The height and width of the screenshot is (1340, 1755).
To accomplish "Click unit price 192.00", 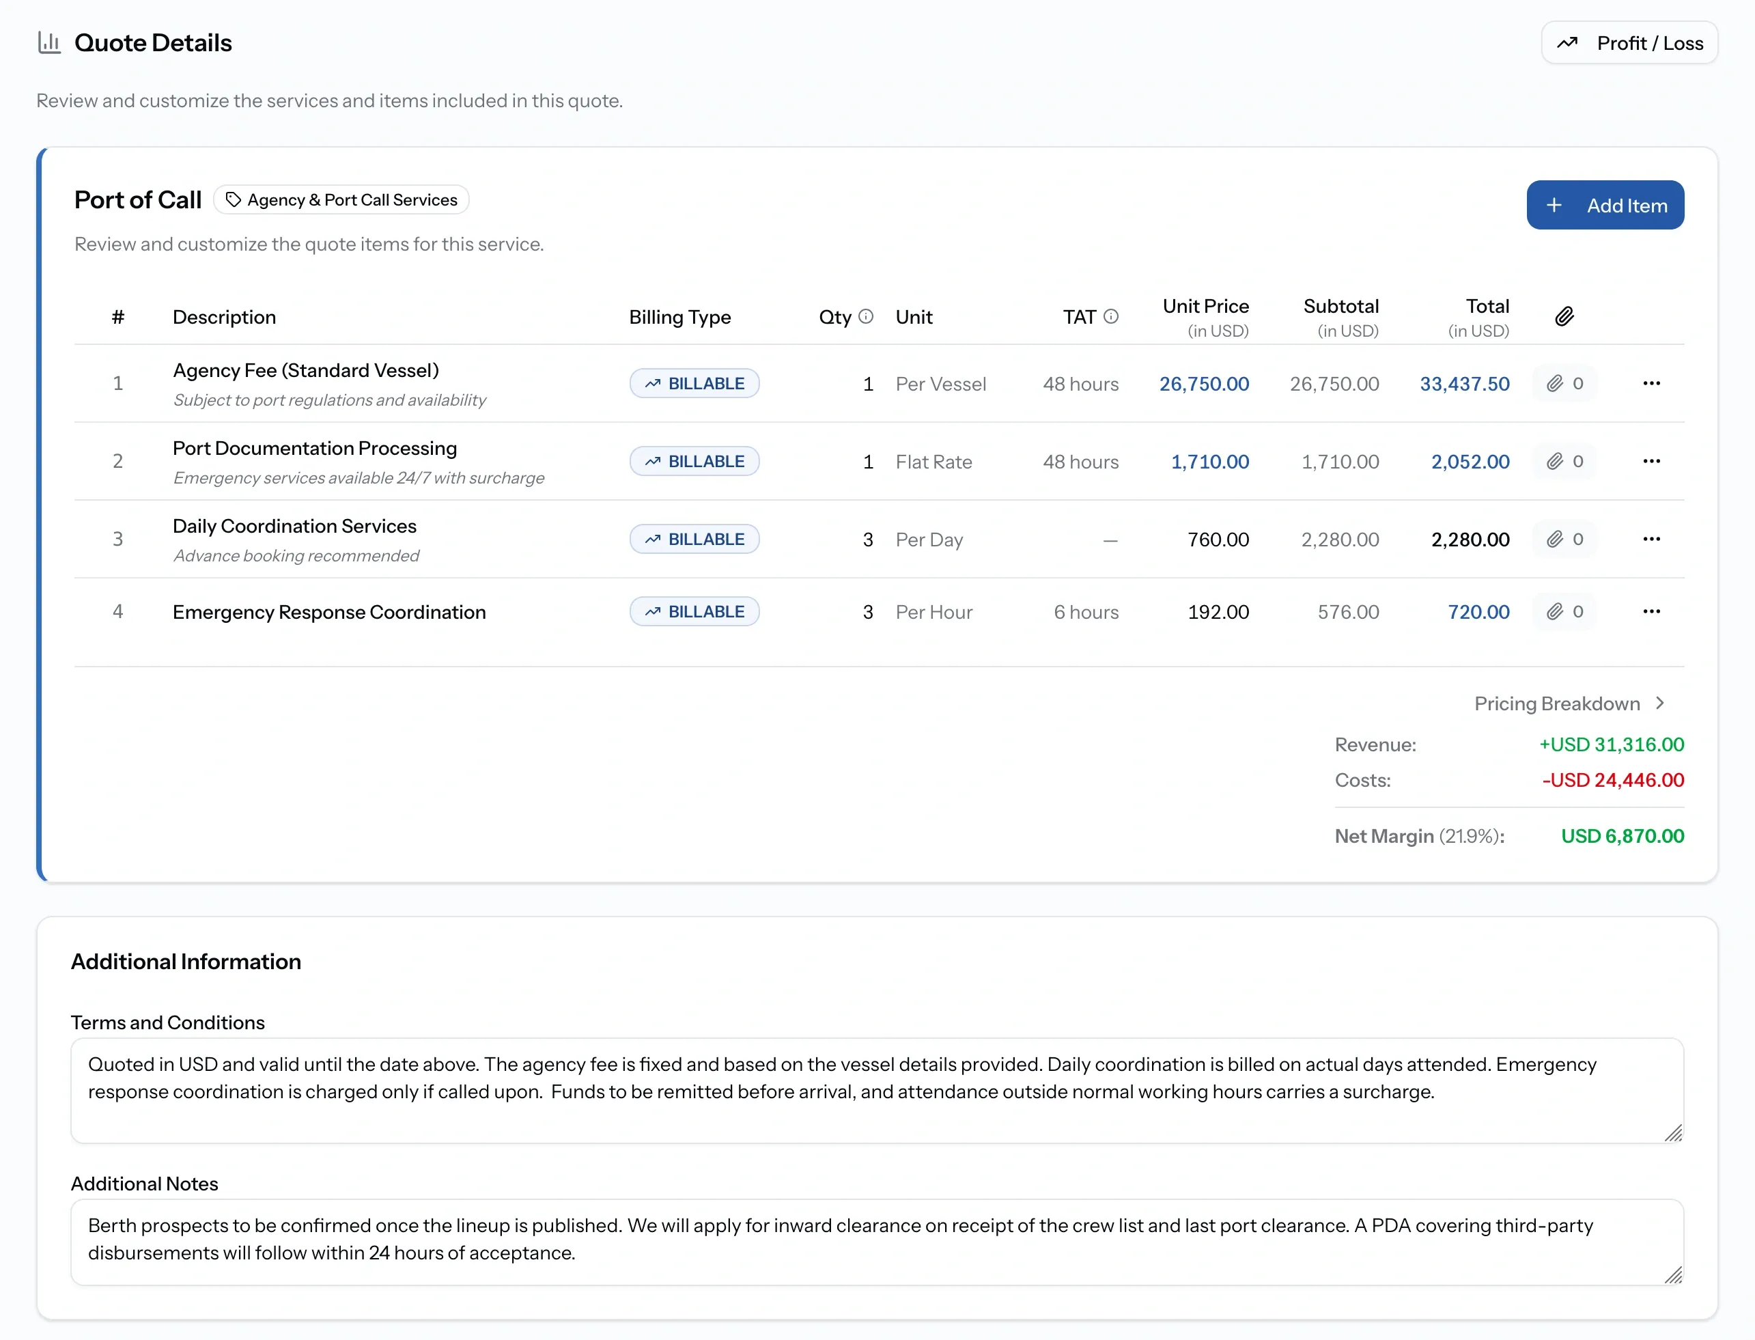I will (1218, 613).
